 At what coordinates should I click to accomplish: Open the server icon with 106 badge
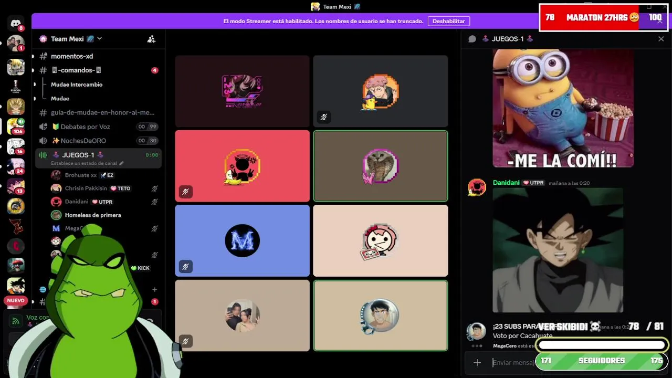(x=16, y=126)
